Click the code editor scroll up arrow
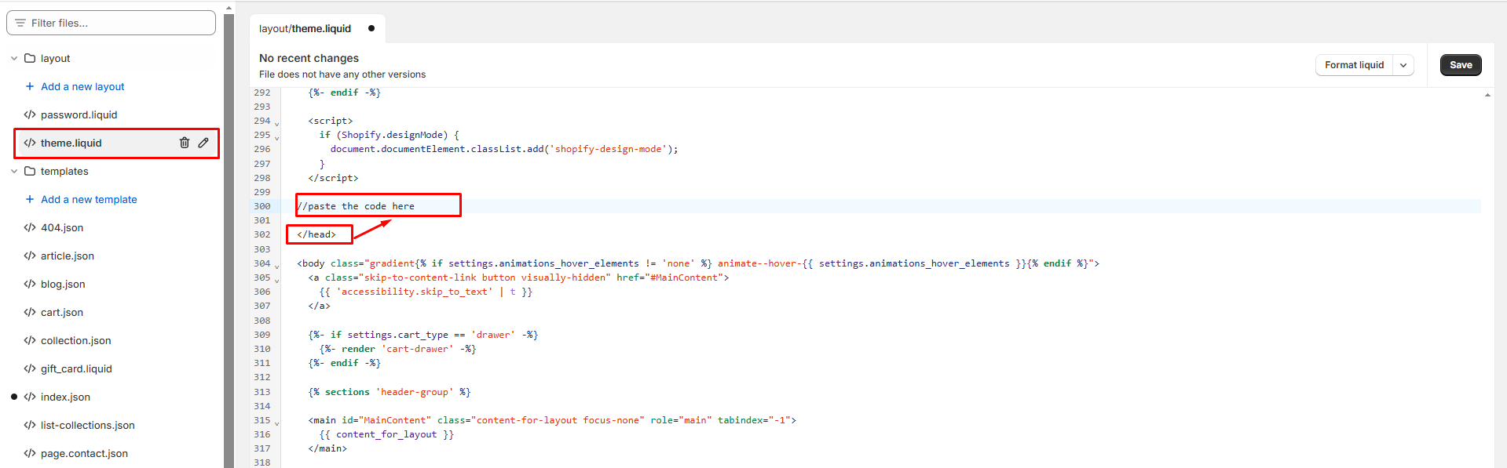1507x468 pixels. pos(1487,95)
